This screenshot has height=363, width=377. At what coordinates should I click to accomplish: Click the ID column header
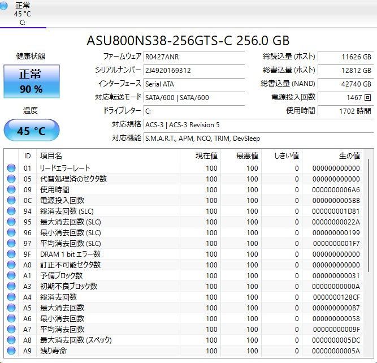(x=27, y=156)
